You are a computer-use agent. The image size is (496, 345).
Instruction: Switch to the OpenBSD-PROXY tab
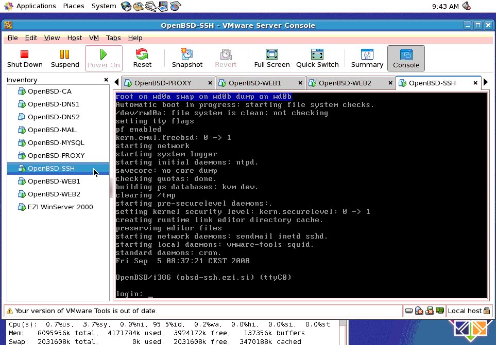click(x=163, y=83)
